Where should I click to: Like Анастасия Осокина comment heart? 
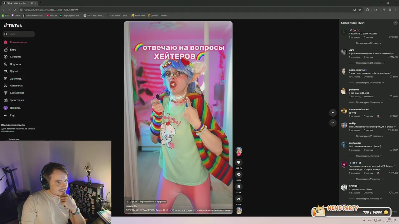[x=391, y=116]
